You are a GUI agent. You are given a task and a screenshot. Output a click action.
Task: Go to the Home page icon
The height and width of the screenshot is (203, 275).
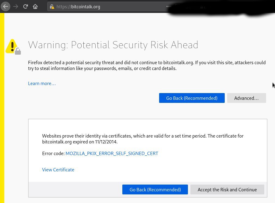pyautogui.click(x=35, y=7)
